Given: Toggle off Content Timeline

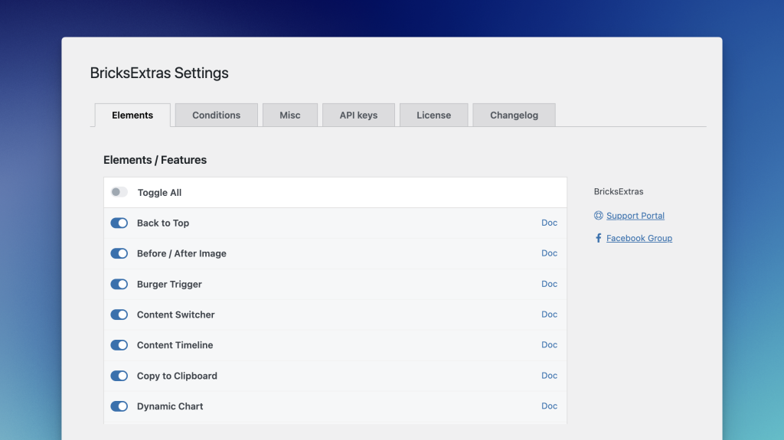Looking at the screenshot, I should [119, 345].
